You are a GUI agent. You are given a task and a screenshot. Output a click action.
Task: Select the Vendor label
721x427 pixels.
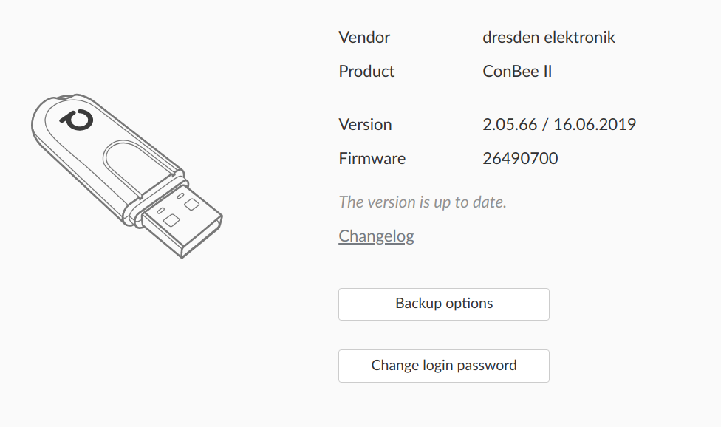[x=364, y=37]
